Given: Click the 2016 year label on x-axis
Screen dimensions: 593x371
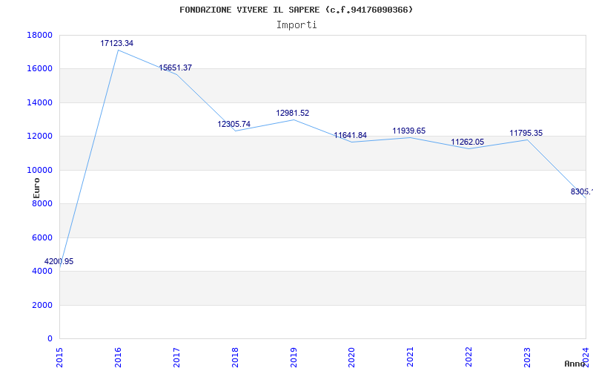Looking at the screenshot, I should point(117,356).
